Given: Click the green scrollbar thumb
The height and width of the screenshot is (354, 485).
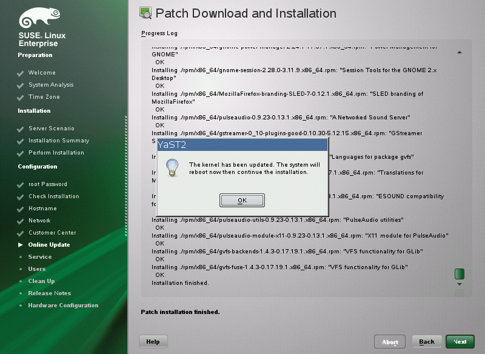Looking at the screenshot, I should [x=459, y=274].
